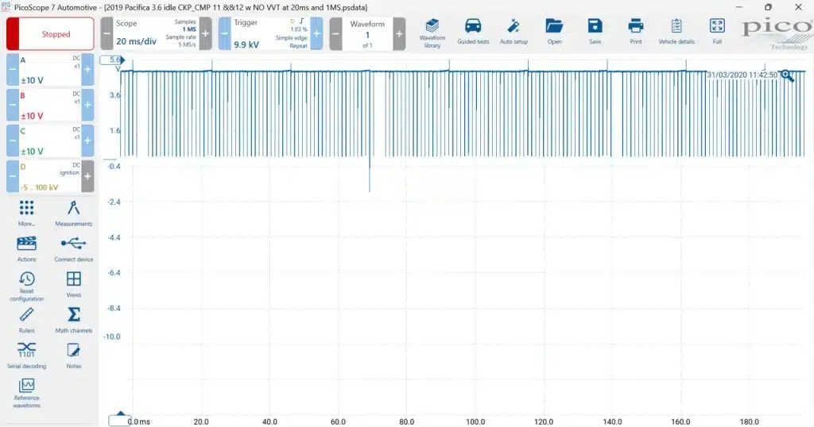Decrease channel B range
Viewport: 814px width, 427px height.
coord(13,106)
